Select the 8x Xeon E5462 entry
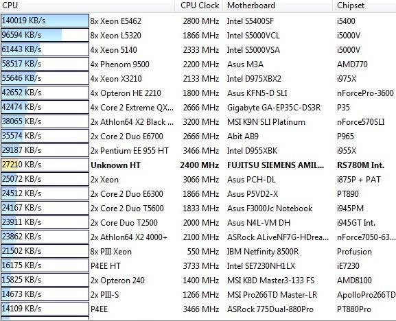 [x=116, y=21]
